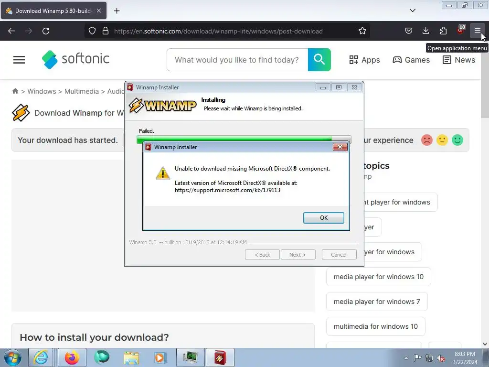
Task: Open the Games menu item
Action: 411,60
